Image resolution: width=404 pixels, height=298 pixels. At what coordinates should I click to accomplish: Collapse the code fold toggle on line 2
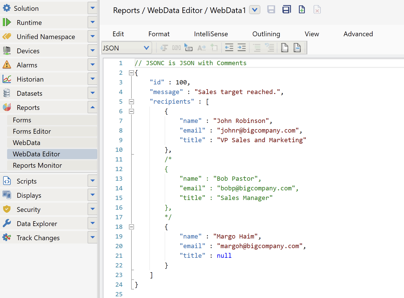[131, 73]
